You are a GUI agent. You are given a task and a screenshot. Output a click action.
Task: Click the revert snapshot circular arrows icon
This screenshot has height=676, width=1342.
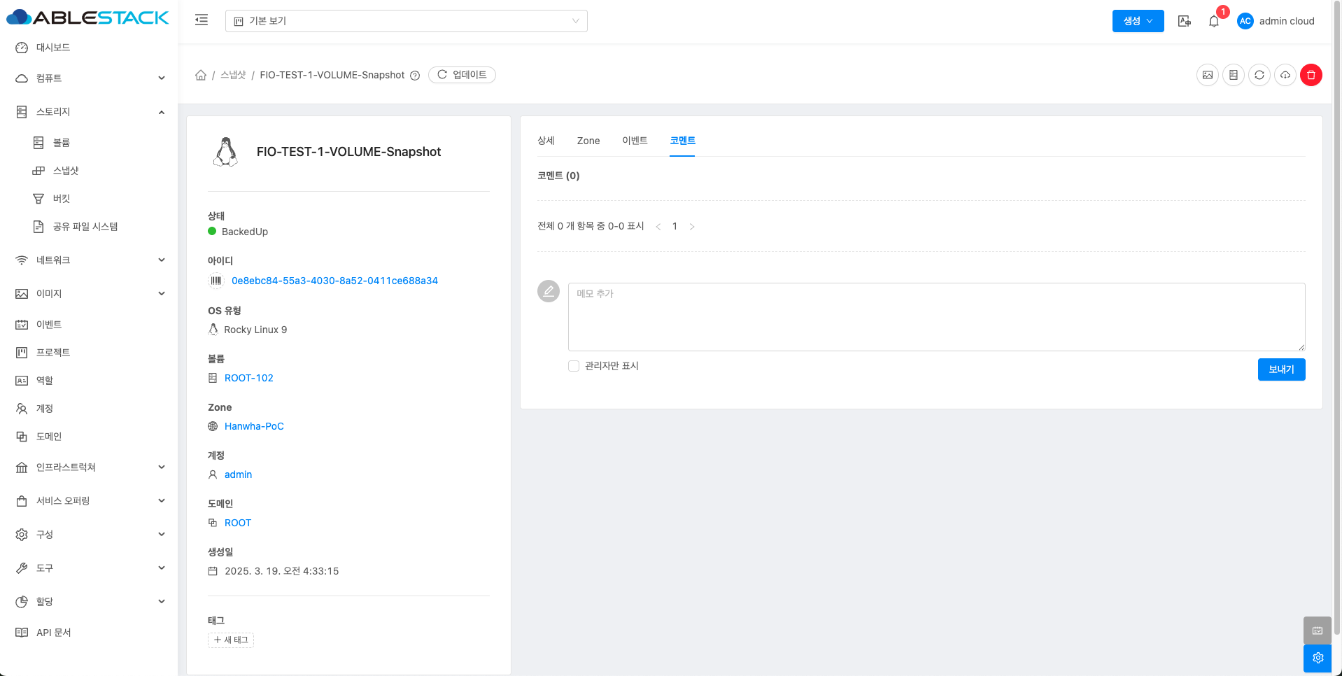point(1259,75)
